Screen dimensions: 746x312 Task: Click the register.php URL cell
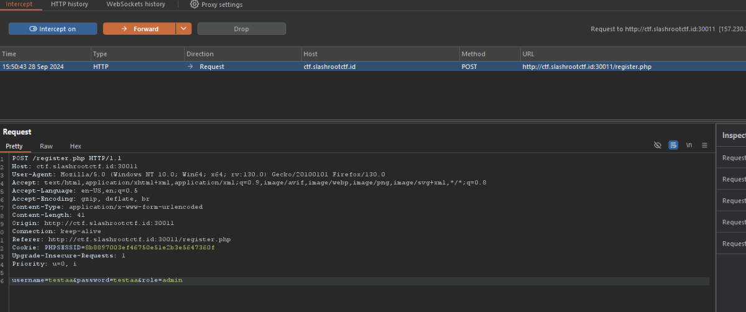[x=586, y=67]
